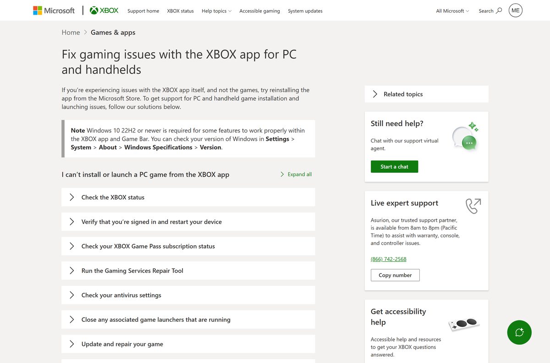Open the Help topics dropdown menu
This screenshot has width=550, height=363.
coord(216,11)
